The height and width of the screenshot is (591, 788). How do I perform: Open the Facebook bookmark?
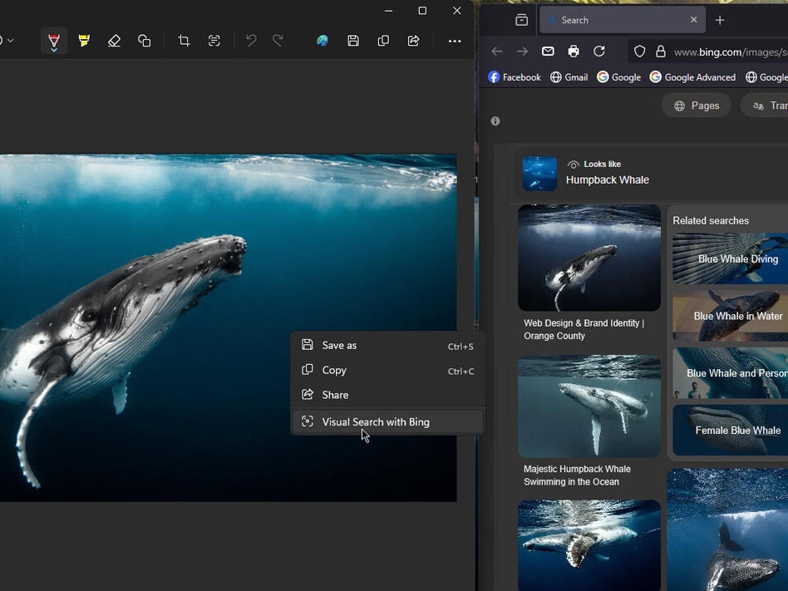tap(514, 77)
